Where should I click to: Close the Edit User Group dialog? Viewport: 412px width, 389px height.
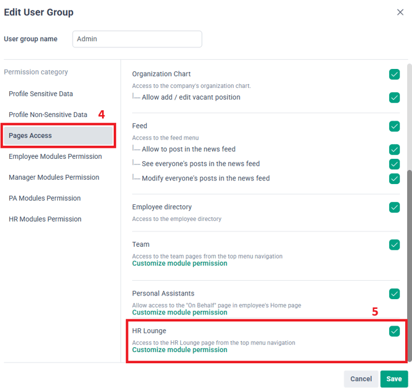pos(400,12)
